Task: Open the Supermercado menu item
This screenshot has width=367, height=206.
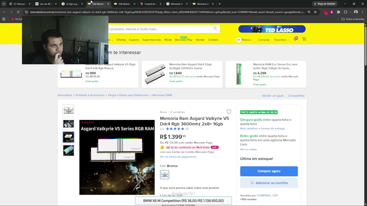Action: point(152,40)
